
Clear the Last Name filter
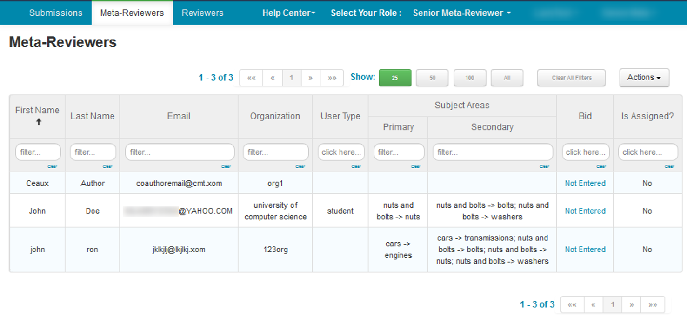click(x=107, y=166)
